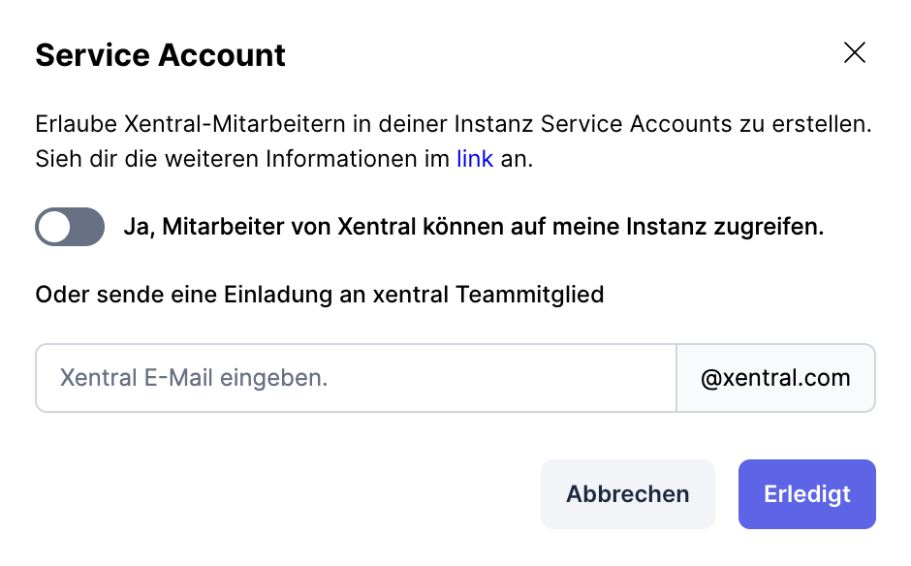Open the 'link' hyperlink for more information
The width and height of the screenshot is (911, 566).
click(x=474, y=158)
